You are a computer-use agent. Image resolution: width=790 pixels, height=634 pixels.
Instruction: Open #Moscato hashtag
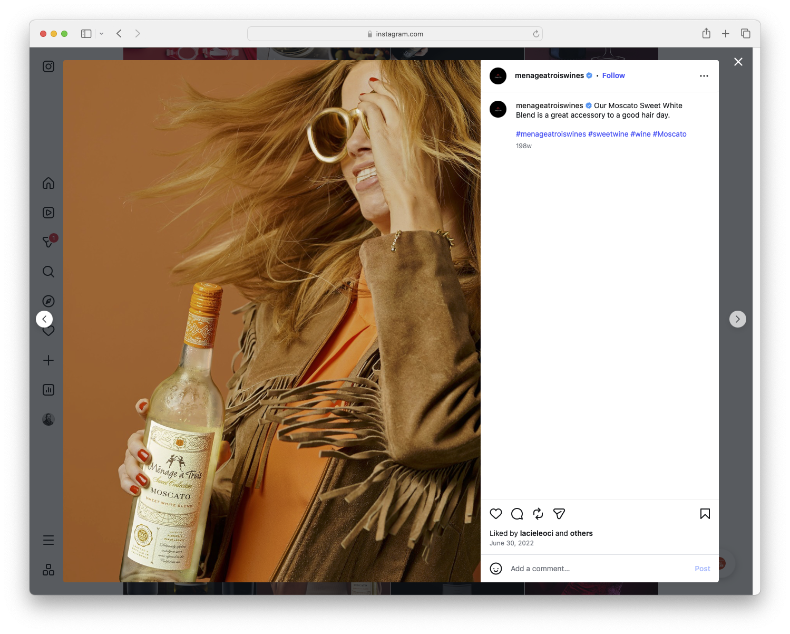click(x=669, y=134)
